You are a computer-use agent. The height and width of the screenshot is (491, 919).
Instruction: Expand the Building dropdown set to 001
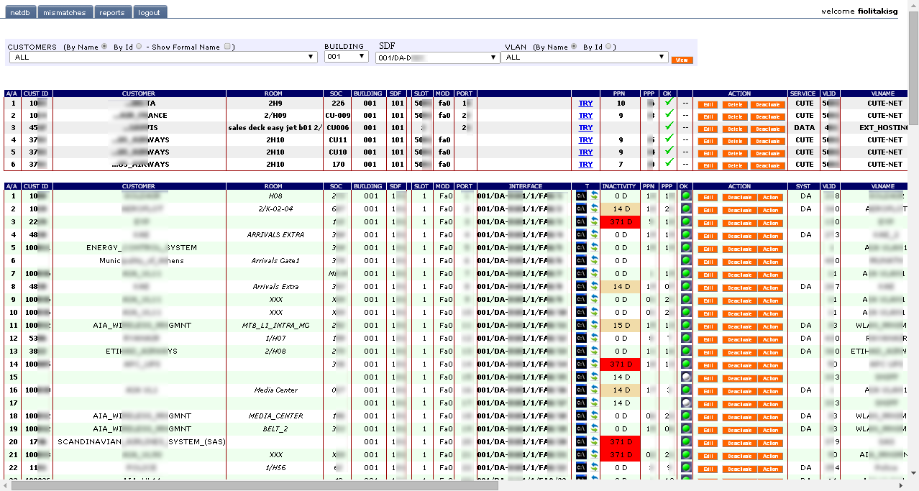tap(347, 57)
